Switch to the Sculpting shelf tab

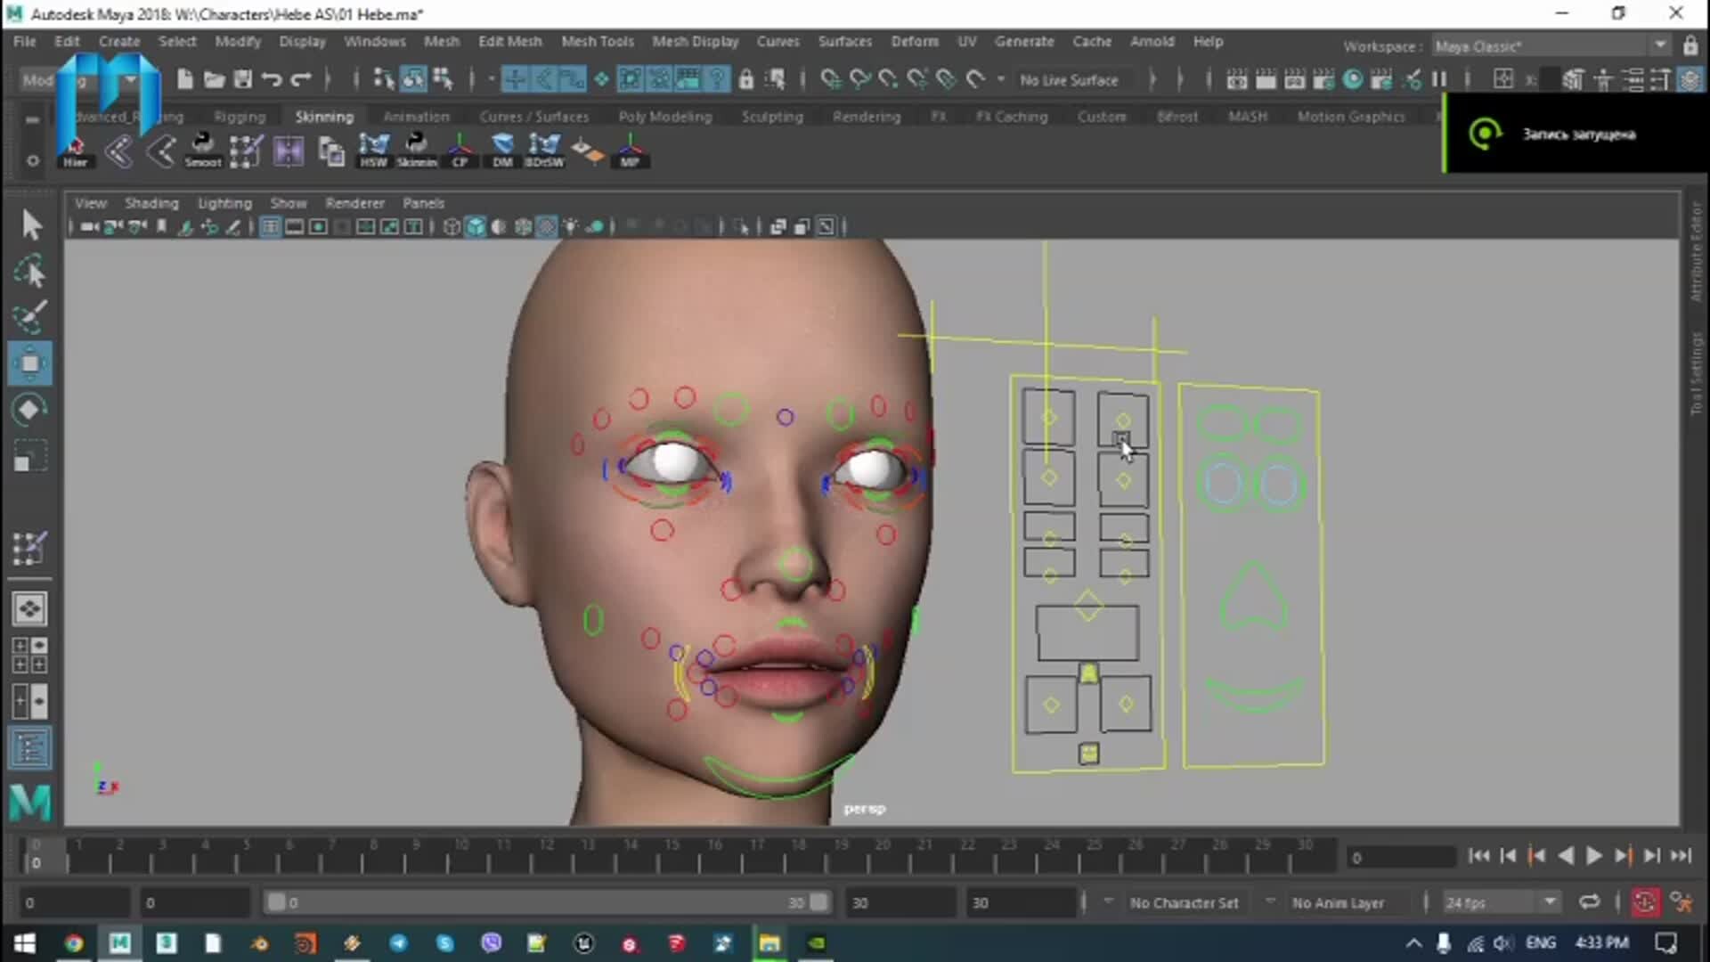point(771,116)
